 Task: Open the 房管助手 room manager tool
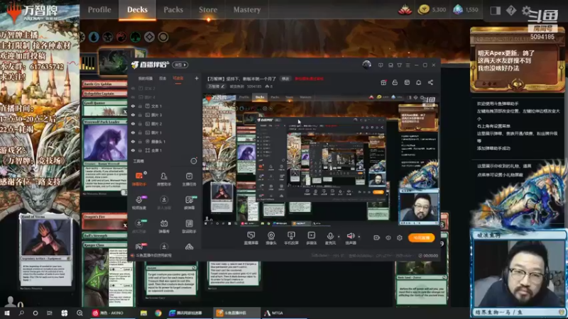tap(164, 179)
